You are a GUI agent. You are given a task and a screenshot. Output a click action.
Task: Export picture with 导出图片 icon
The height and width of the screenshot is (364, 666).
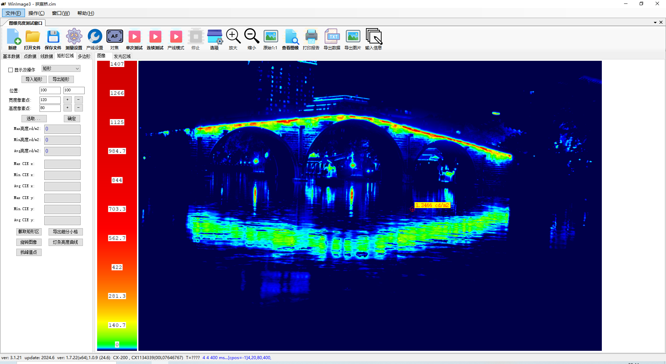click(353, 39)
